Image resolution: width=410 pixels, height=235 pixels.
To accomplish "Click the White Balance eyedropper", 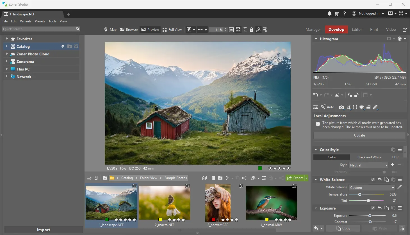I will coord(399,187).
